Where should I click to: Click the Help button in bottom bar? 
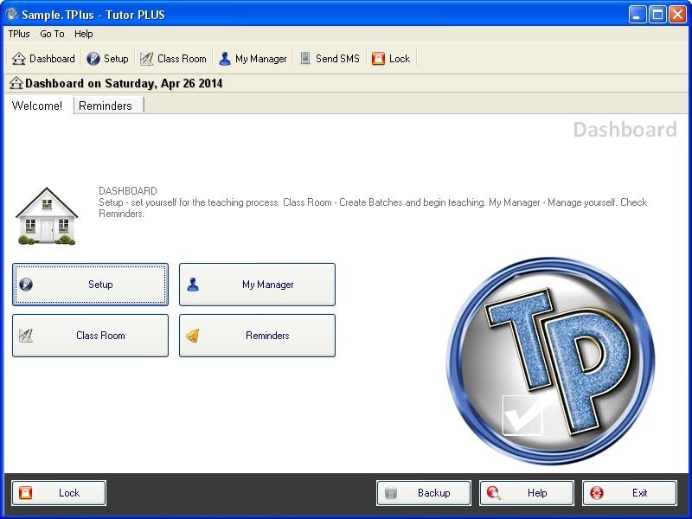point(527,493)
